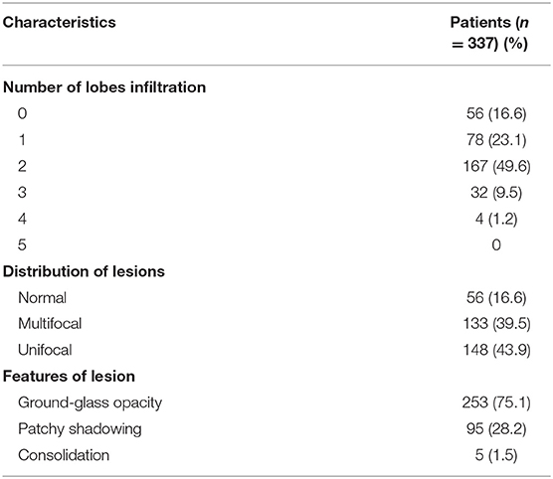Select the Ground-glass opacity row label
Image resolution: width=553 pixels, height=479 pixels.
(90, 402)
